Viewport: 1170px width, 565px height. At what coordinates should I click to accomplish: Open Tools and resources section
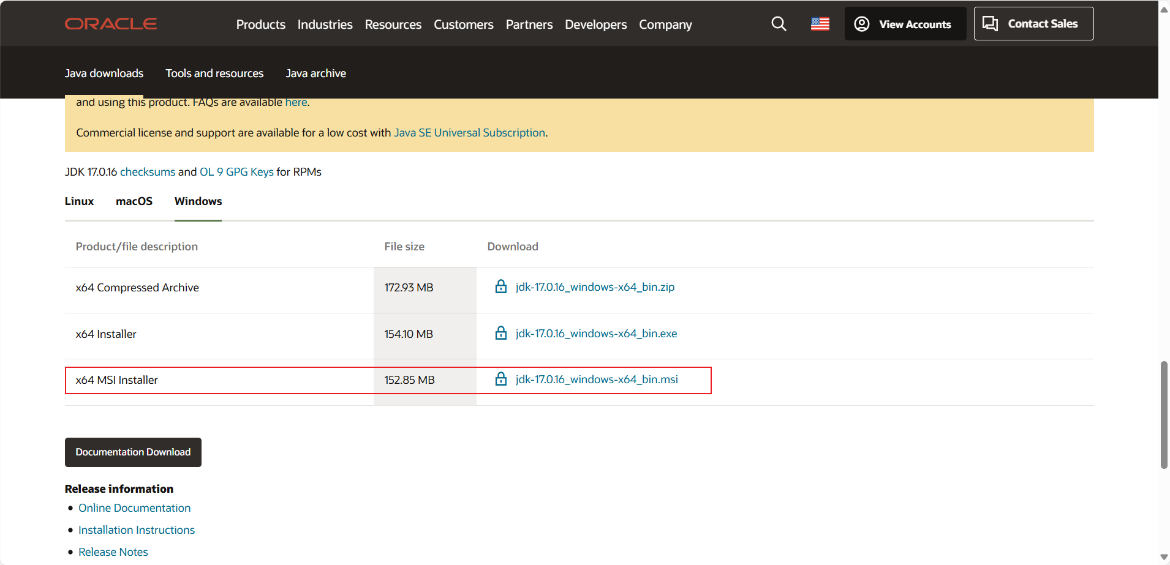pos(214,73)
